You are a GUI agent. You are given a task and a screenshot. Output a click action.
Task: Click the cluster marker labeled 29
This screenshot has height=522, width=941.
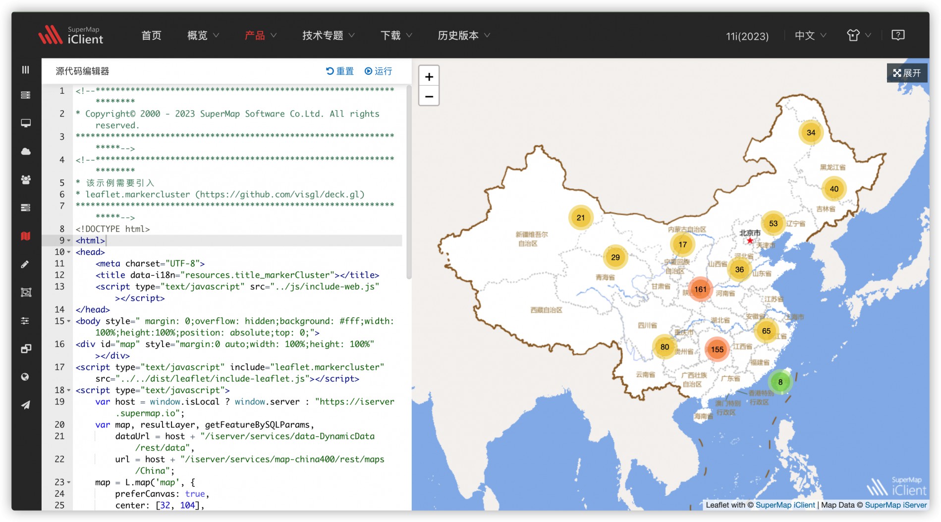(615, 257)
